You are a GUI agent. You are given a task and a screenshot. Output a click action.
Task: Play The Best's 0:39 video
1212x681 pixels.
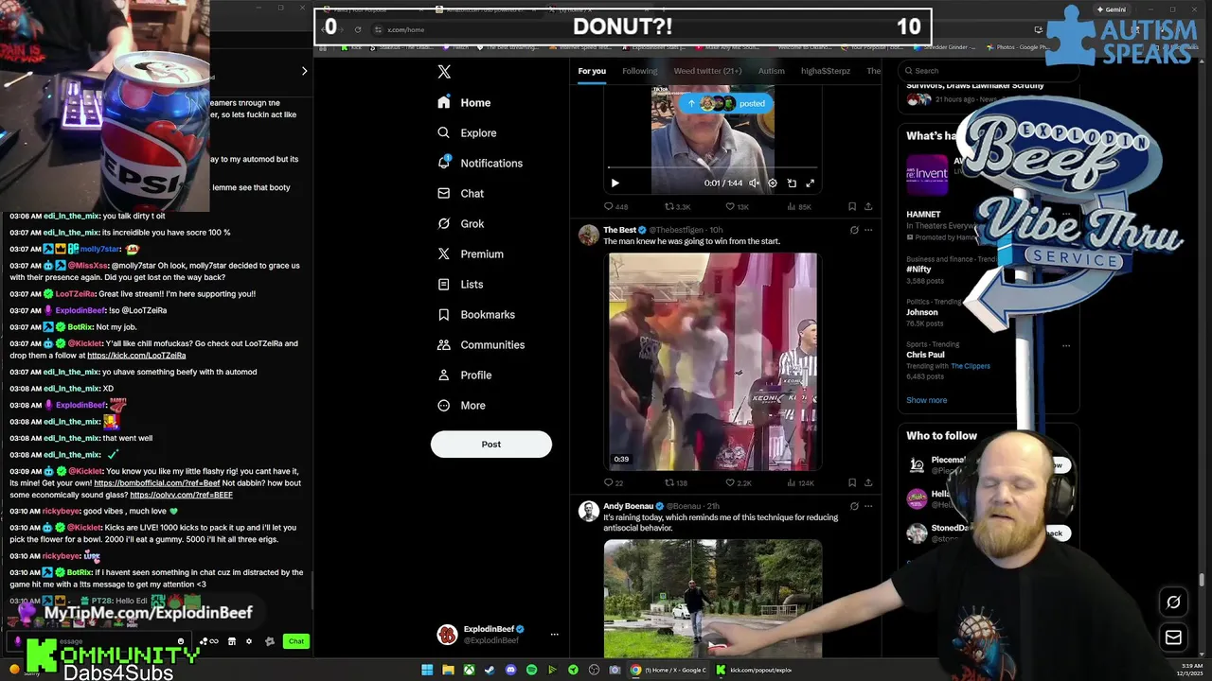pos(712,360)
